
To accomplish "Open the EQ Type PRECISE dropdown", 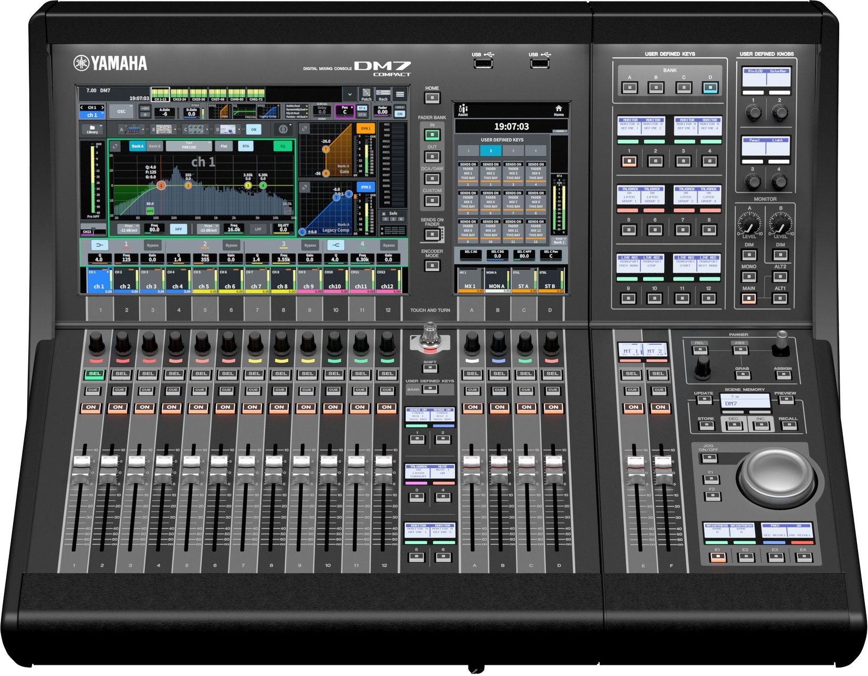I will pyautogui.click(x=189, y=146).
